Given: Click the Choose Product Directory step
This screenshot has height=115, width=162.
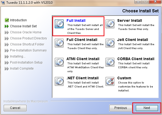Looking at the screenshot, I should point(28,38).
